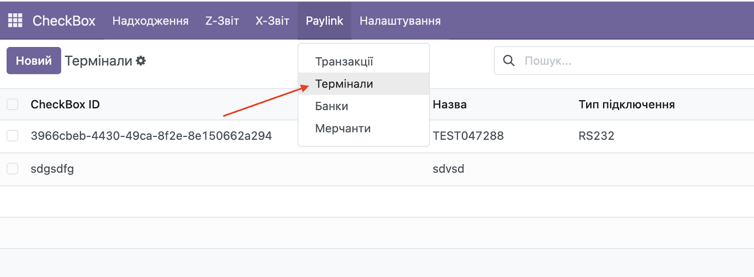The width and height of the screenshot is (754, 277).
Task: Open the Z-Звіт section
Action: pyautogui.click(x=222, y=21)
